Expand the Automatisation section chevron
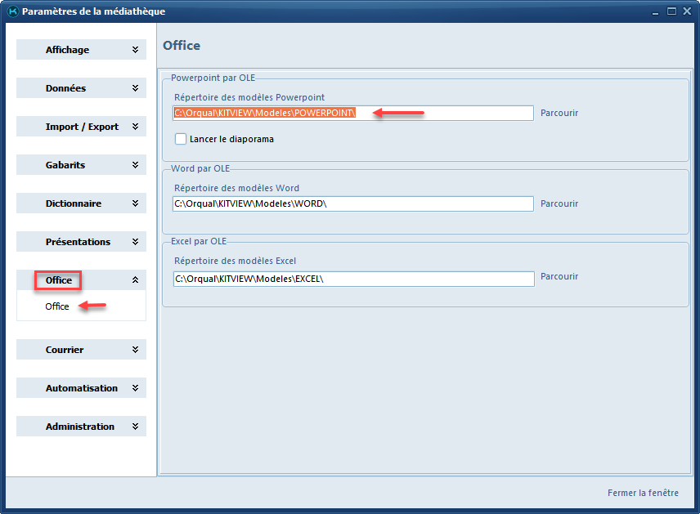The image size is (700, 514). tap(135, 388)
